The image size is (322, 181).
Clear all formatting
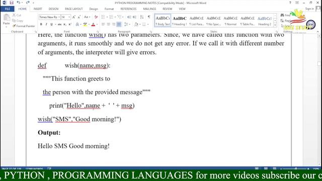[96, 17]
